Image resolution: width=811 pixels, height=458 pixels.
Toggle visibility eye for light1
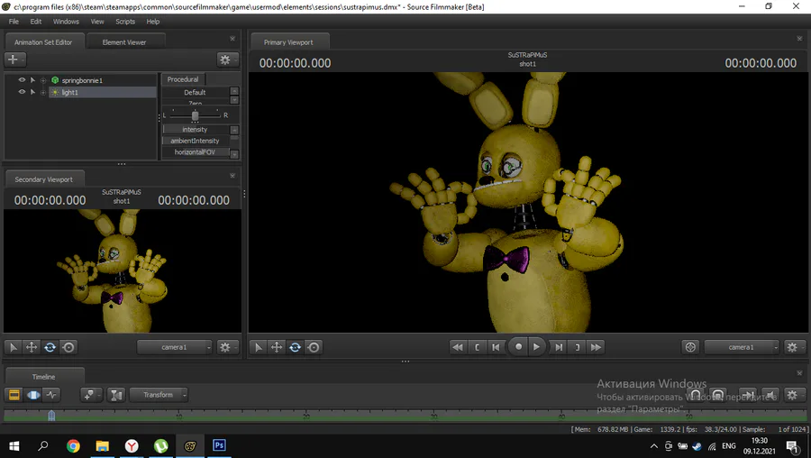22,92
